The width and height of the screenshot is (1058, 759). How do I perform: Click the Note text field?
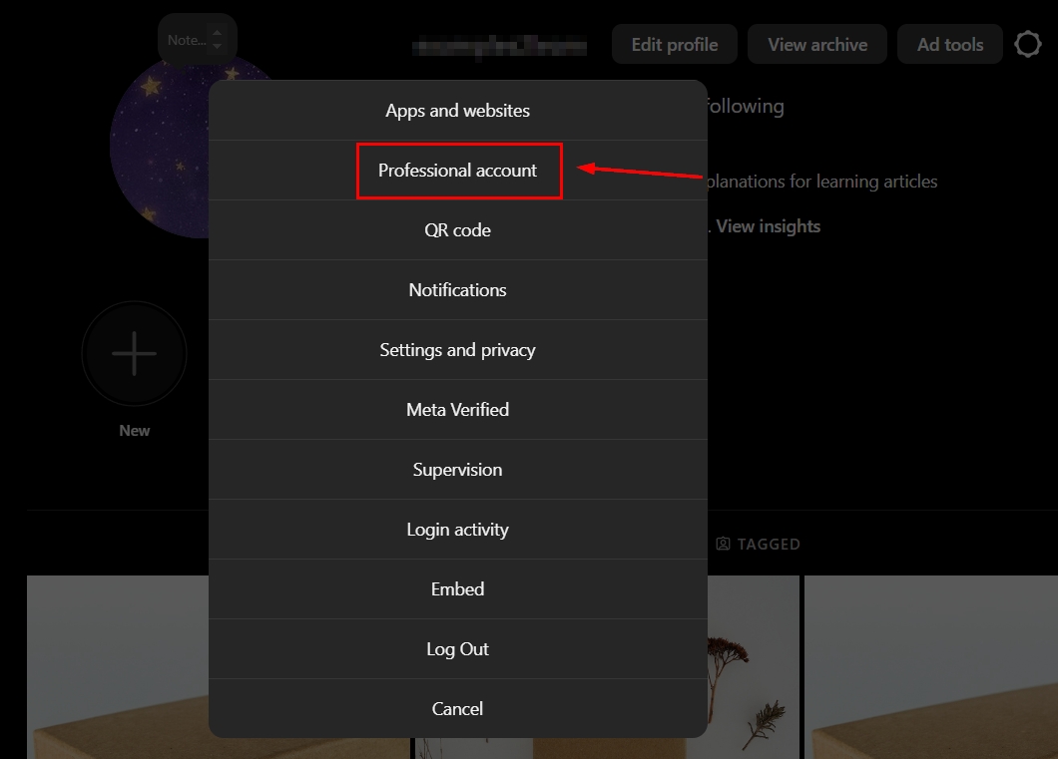[x=186, y=40]
